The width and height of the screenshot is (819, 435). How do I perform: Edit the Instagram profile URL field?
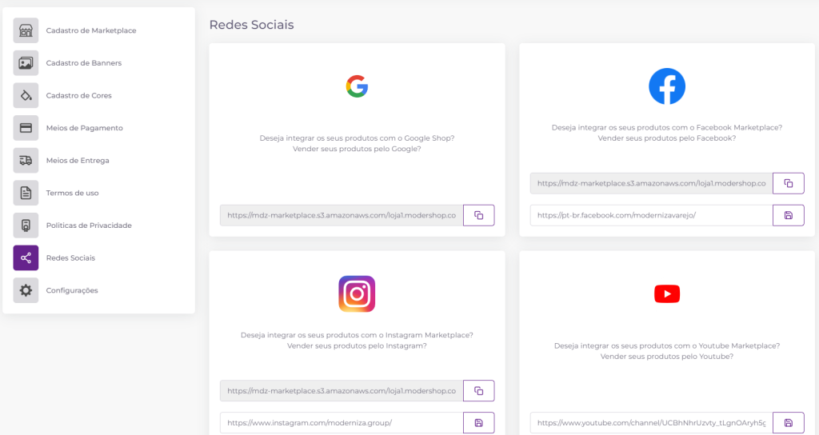tap(342, 423)
